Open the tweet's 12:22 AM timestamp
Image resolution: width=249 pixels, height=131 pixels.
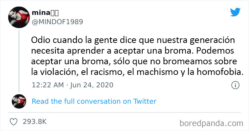[48, 85]
